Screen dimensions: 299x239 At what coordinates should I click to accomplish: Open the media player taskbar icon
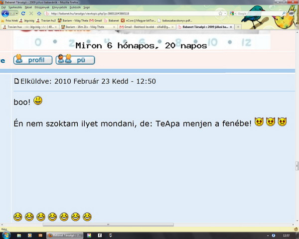tap(30, 236)
